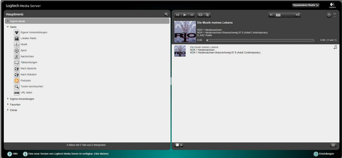
Task: Open the playlist view mode dropdown arrow
Action: coord(181,145)
